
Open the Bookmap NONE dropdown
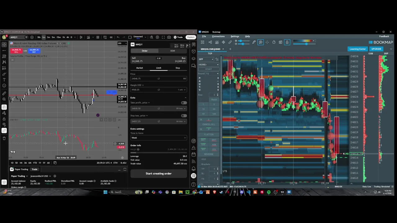[208, 64]
